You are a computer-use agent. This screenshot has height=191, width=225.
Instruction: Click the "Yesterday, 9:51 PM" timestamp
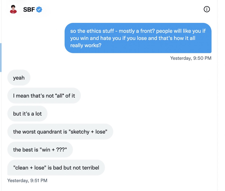pyautogui.click(x=27, y=181)
